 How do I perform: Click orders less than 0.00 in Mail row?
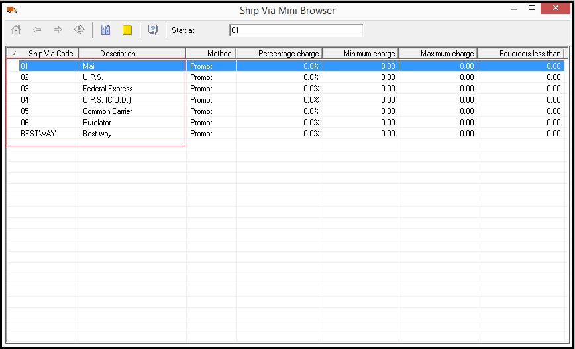click(521, 66)
